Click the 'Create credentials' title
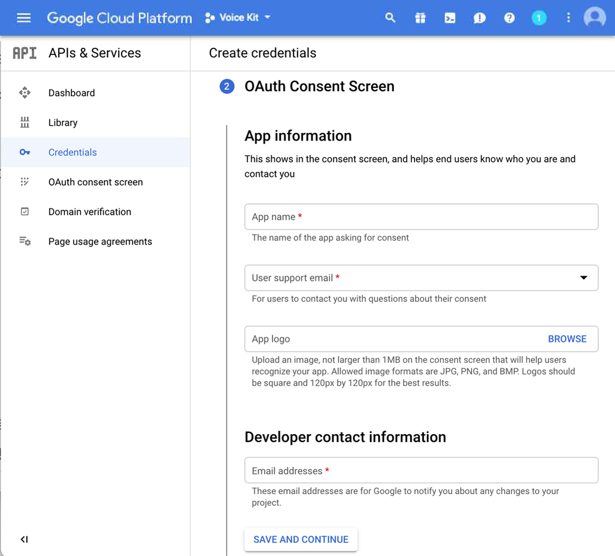The height and width of the screenshot is (556, 615). 262,53
